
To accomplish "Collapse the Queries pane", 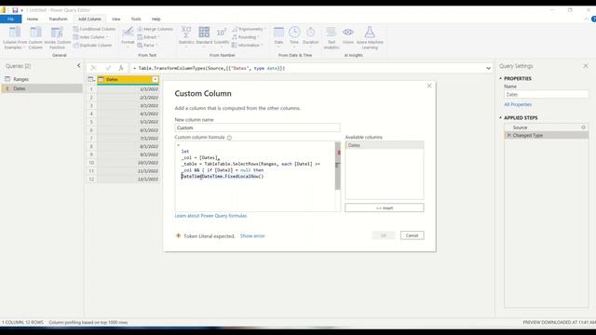I will (x=78, y=66).
